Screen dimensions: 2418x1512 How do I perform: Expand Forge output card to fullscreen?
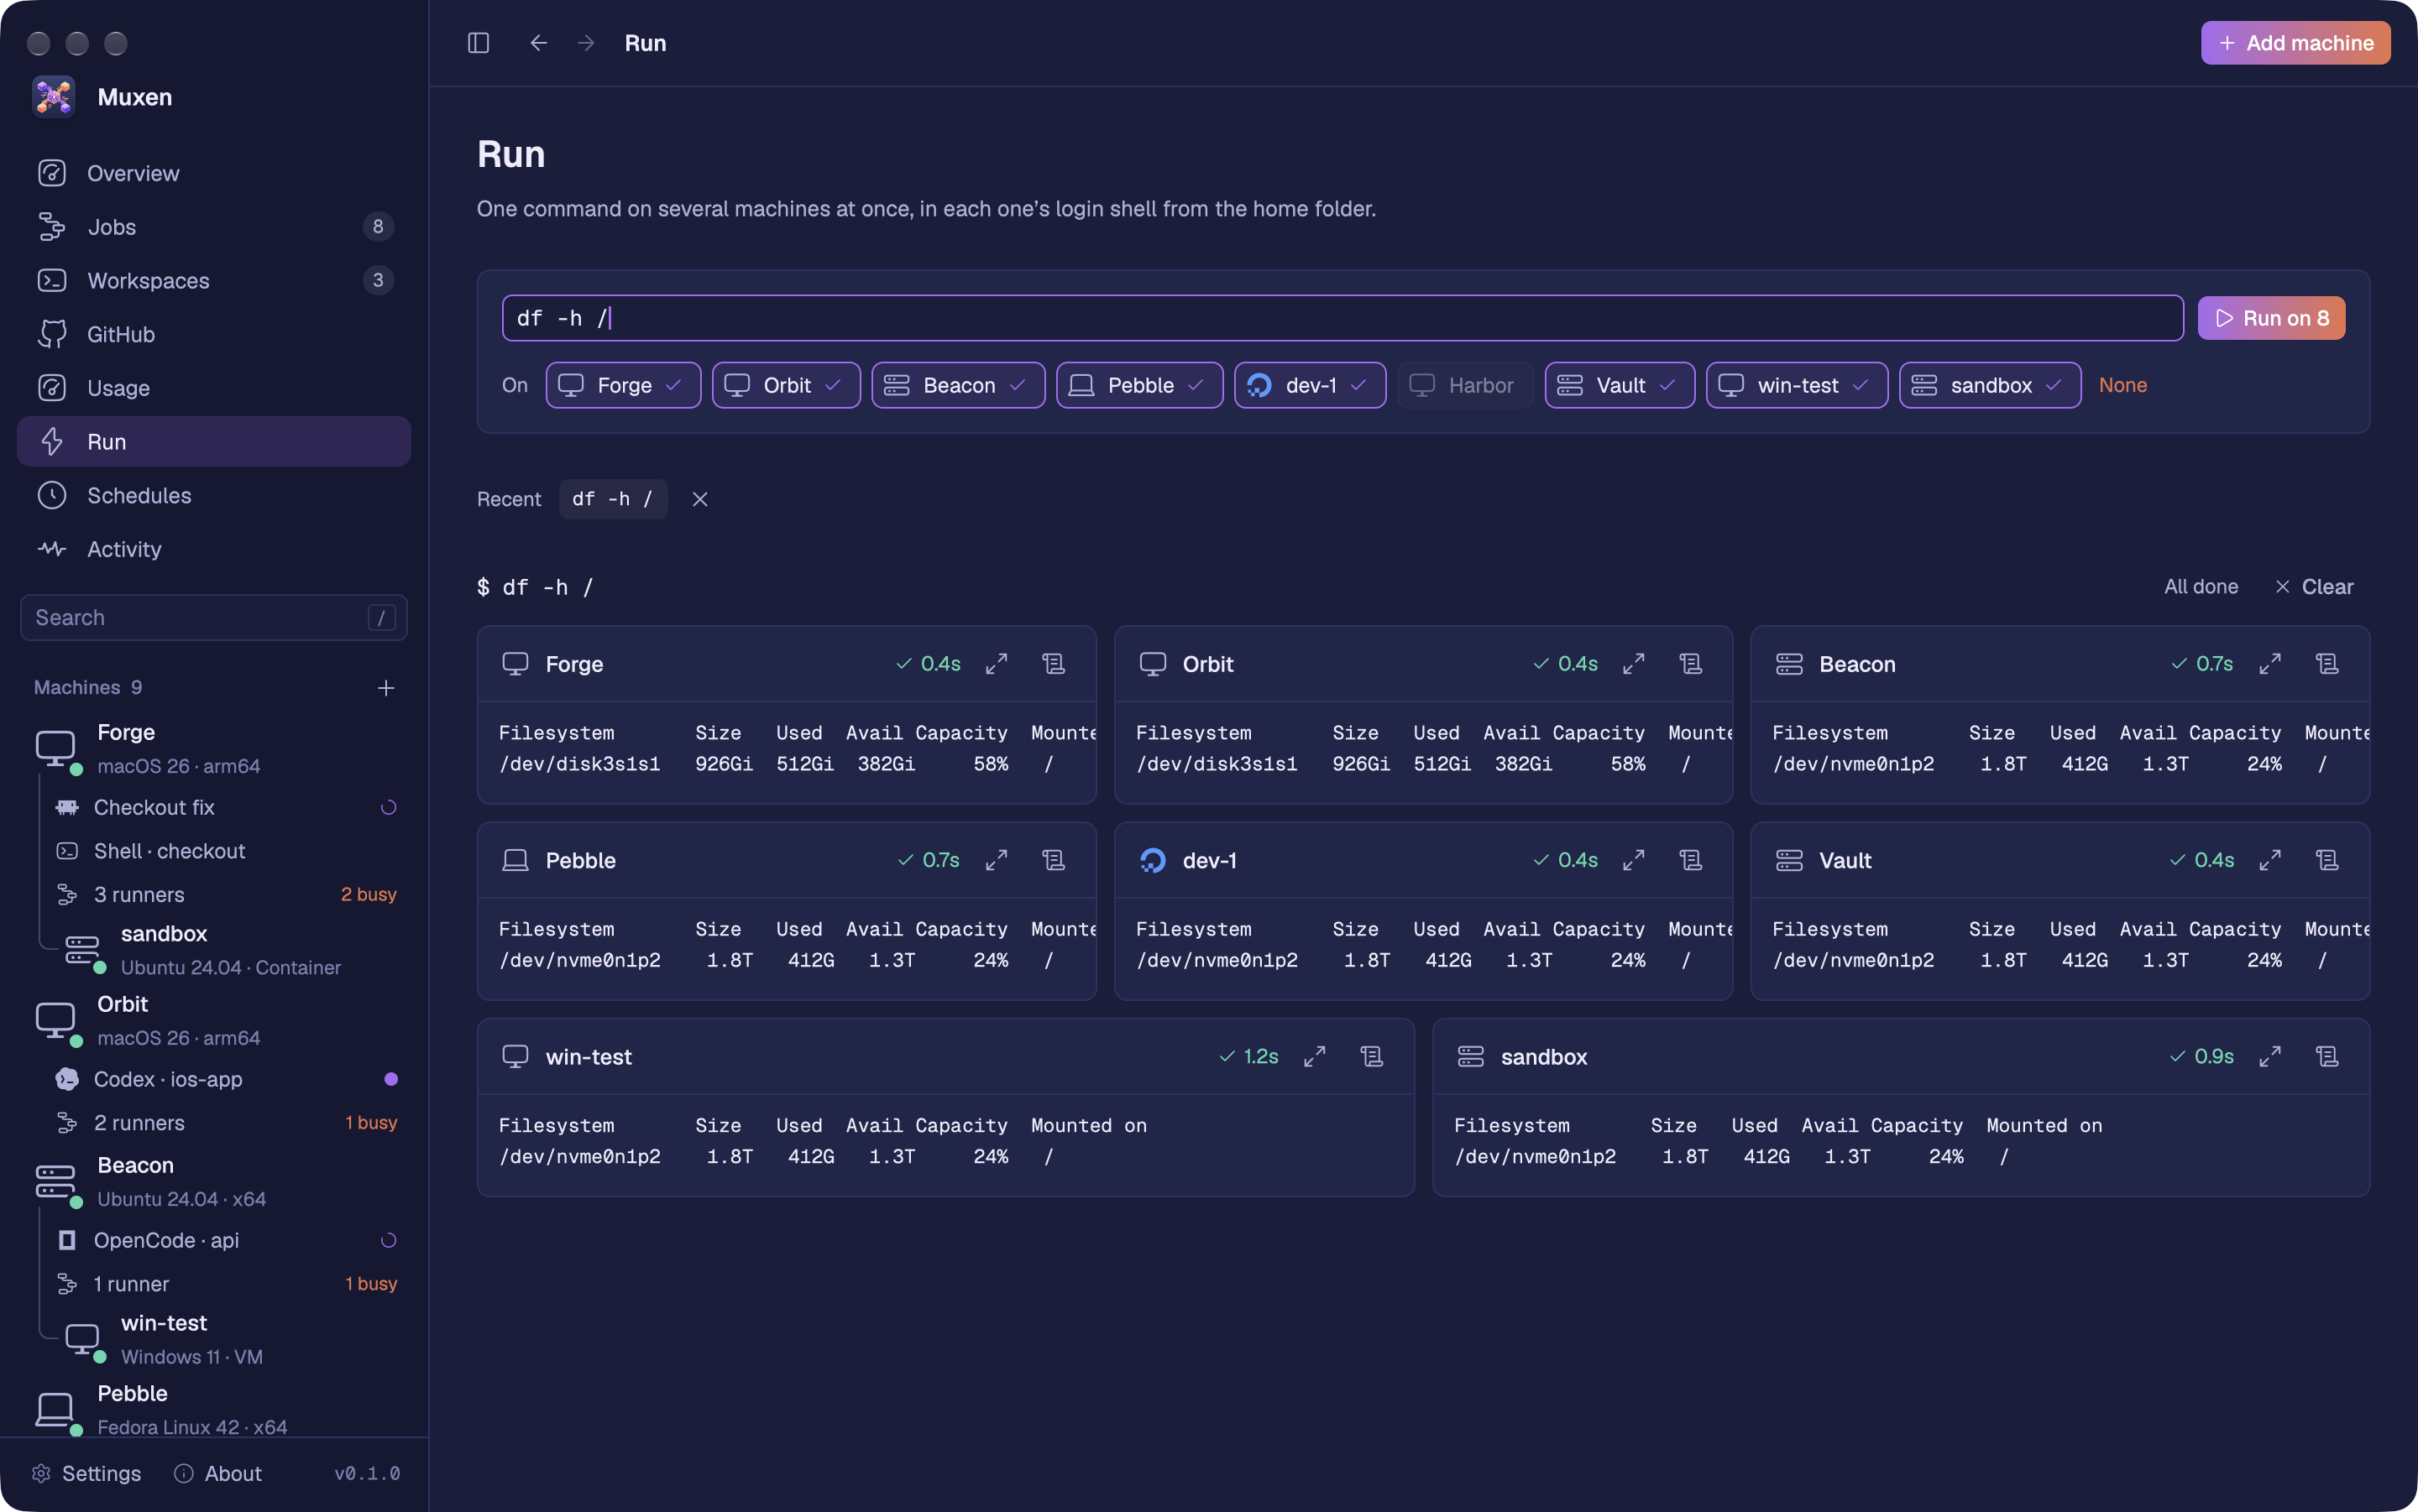997,664
